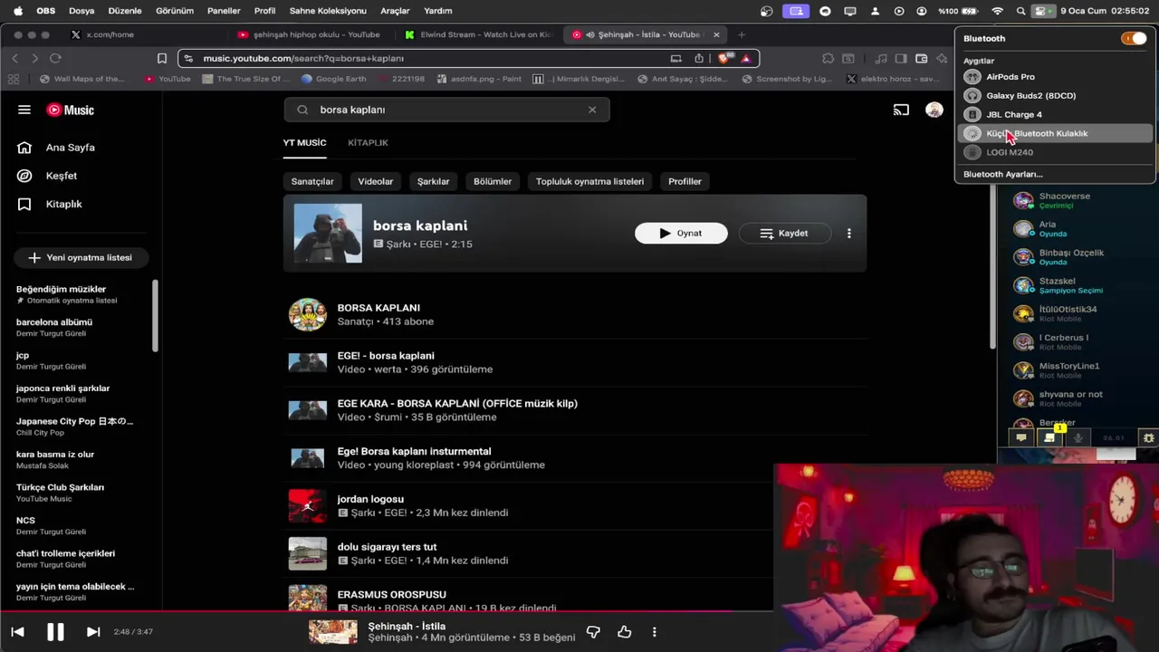Open Beğendiğim müzikler playlist
Screen dimensions: 1159x652
(x=61, y=289)
